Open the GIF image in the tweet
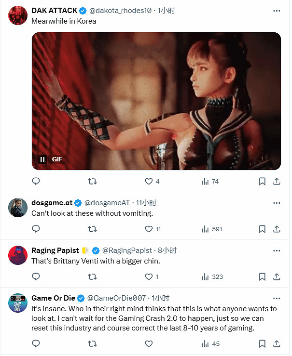 click(156, 101)
